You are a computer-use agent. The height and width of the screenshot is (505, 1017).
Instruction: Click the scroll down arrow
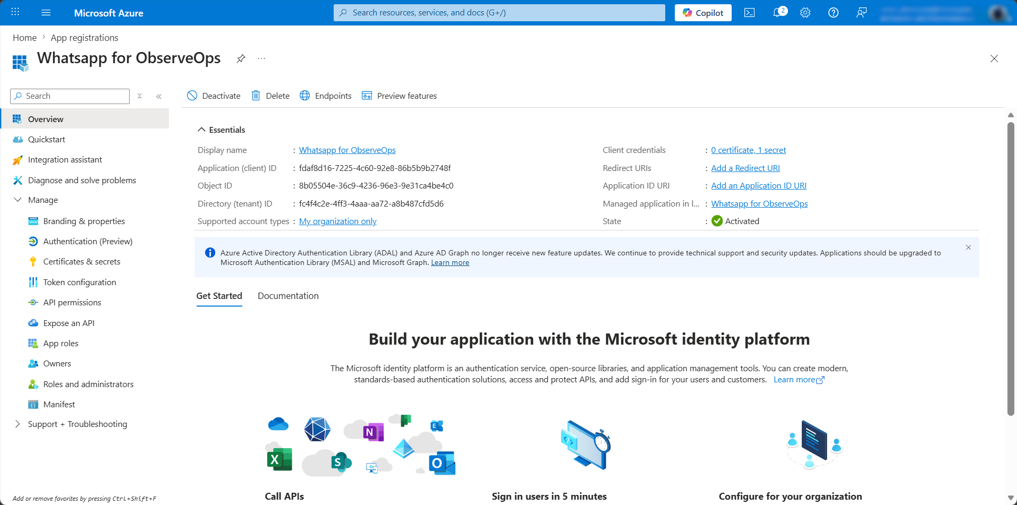coord(1011,498)
